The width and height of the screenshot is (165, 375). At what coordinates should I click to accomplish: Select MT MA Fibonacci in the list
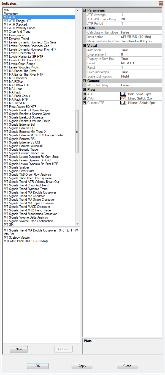[x=15, y=78]
